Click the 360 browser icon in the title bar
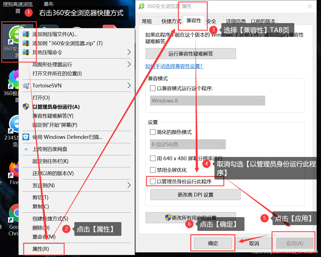 [142, 6]
